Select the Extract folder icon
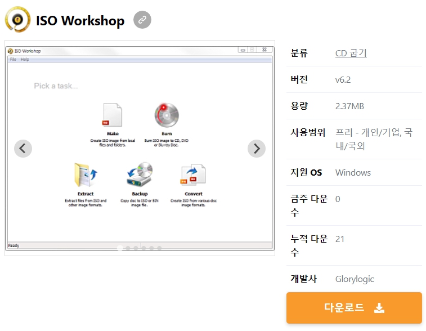Image resolution: width=426 pixels, height=331 pixels. (x=86, y=175)
